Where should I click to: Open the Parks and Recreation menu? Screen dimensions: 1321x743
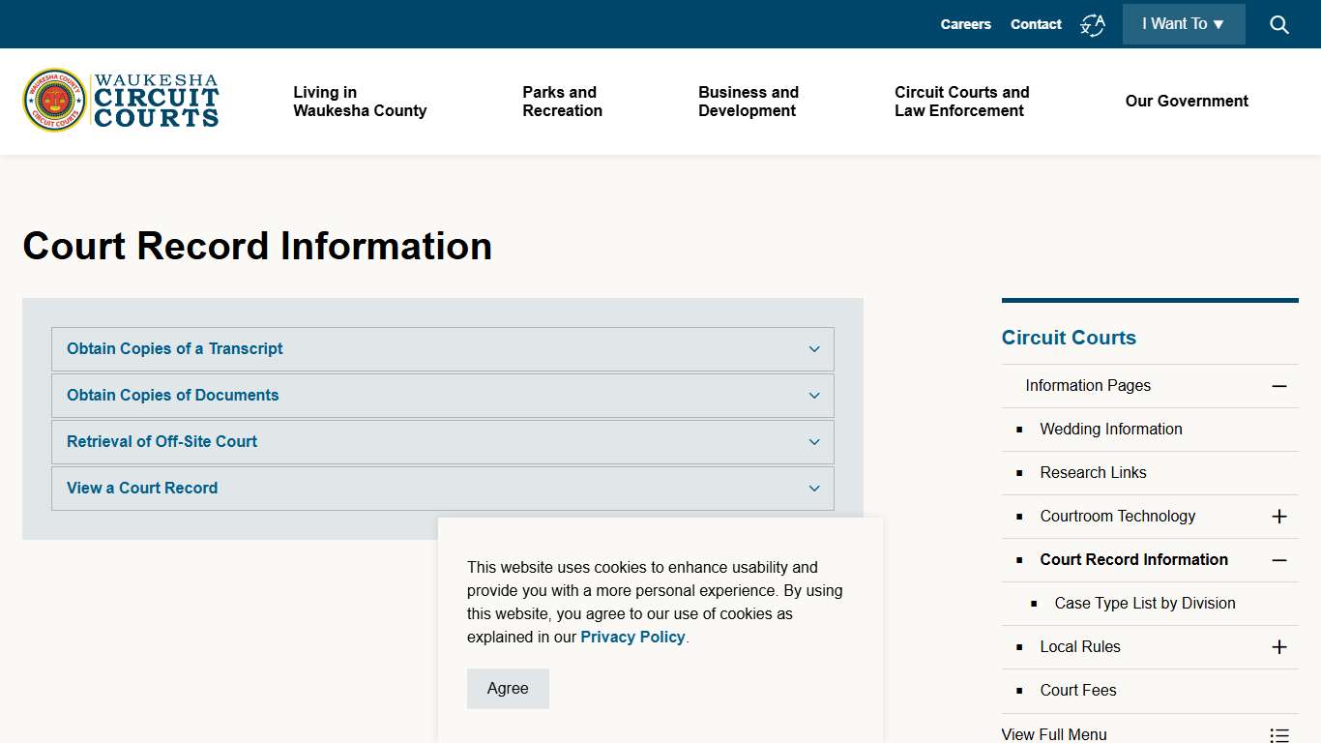(562, 101)
